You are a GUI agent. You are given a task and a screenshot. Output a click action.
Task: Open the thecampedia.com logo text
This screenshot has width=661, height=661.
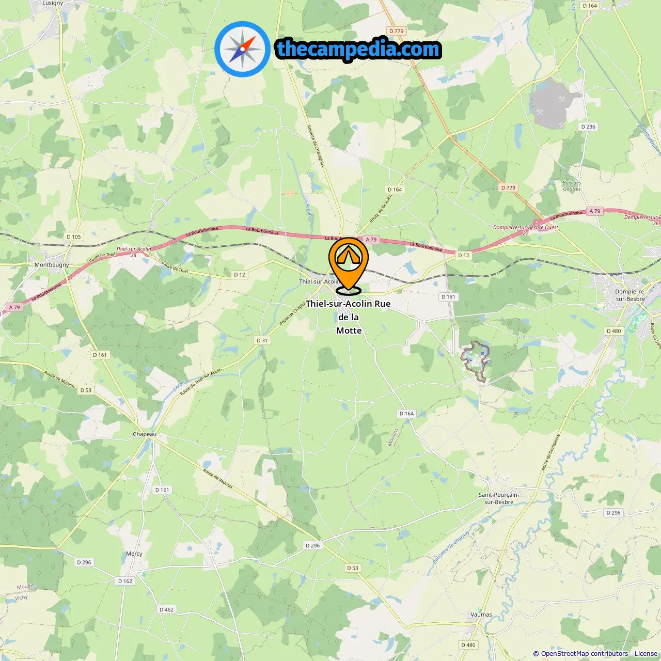tap(358, 49)
